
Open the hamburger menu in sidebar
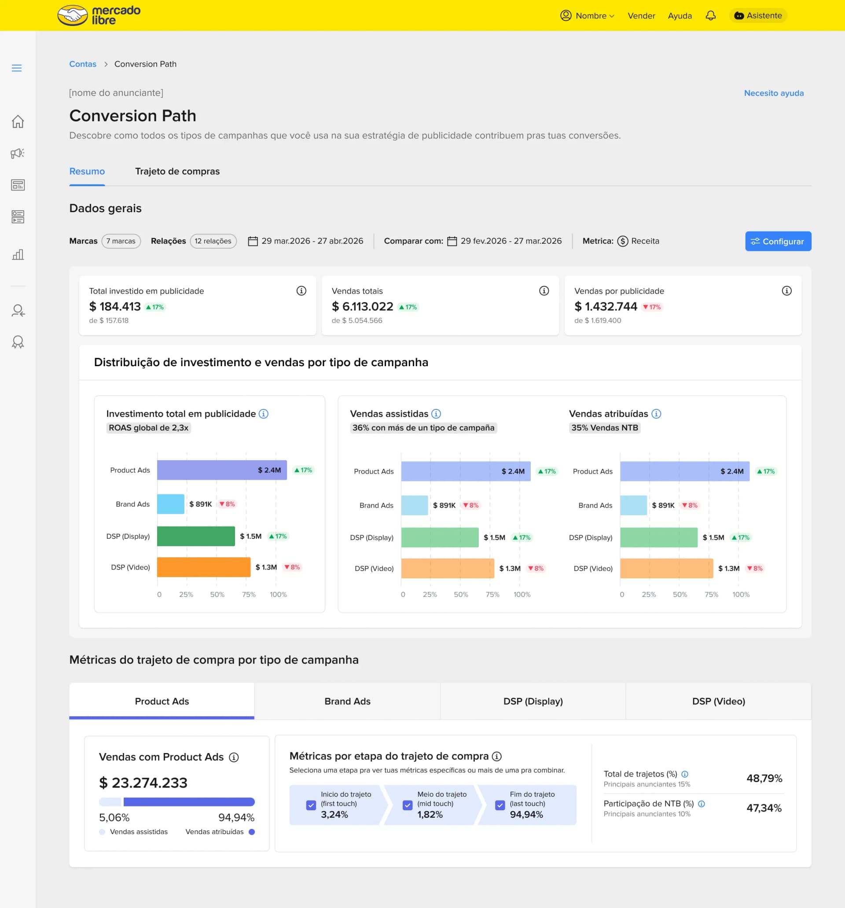point(17,68)
